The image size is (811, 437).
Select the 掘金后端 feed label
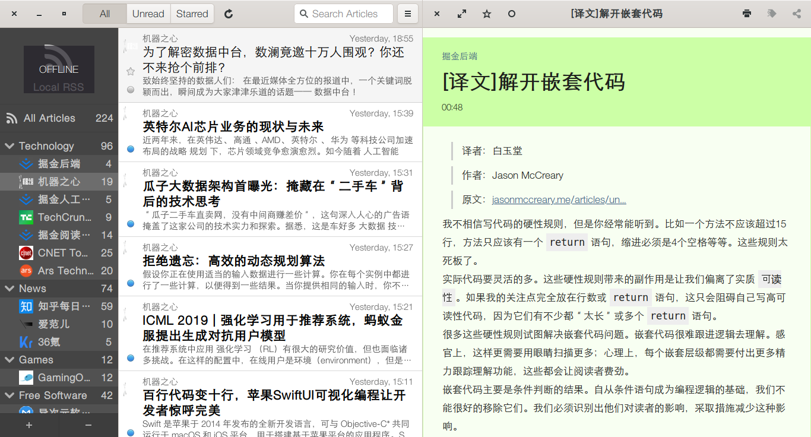click(59, 164)
